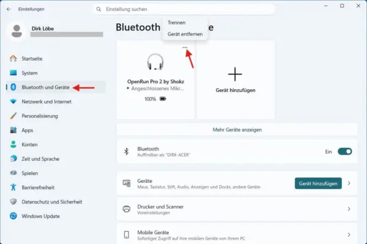Click the Mobile Geräte title
The width and height of the screenshot is (367, 244).
coord(153,232)
